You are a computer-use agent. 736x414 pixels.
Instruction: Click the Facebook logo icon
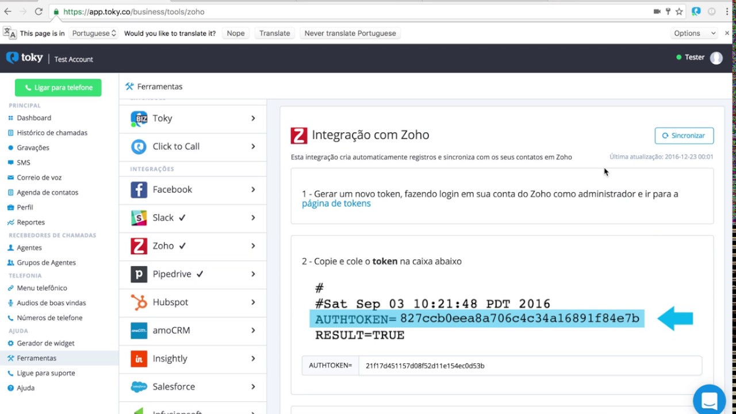point(139,190)
